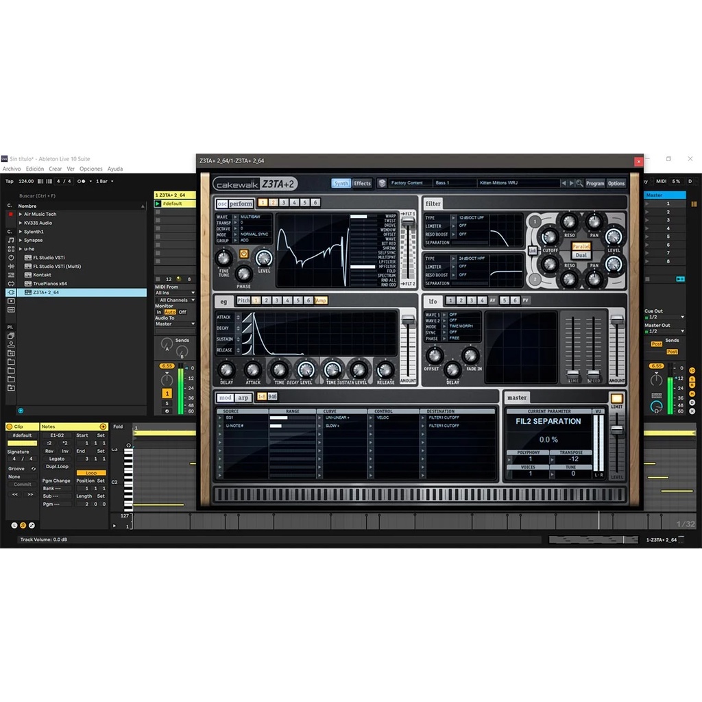This screenshot has height=702, width=702.
Task: Open the Samples category in browser sidebar
Action: pos(11,310)
